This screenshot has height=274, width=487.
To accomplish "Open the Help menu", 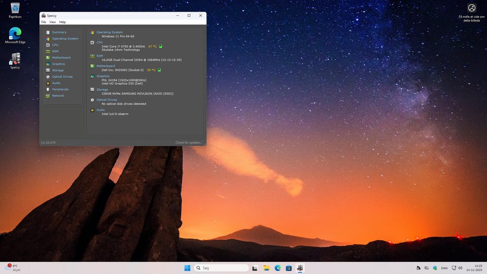I will pos(62,22).
